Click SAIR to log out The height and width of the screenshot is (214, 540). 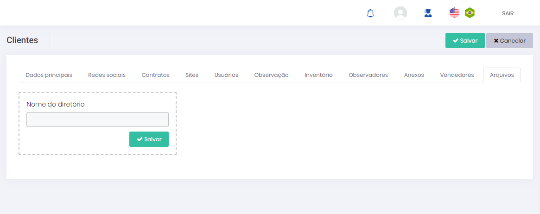508,13
